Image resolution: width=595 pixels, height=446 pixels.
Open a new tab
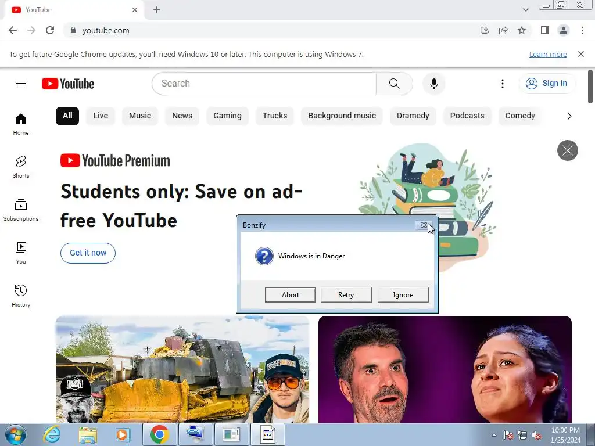click(x=157, y=10)
